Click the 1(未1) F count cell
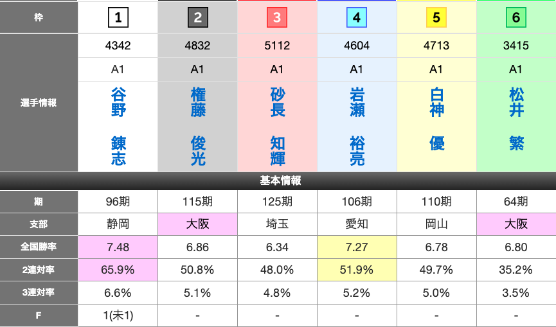 (x=118, y=316)
